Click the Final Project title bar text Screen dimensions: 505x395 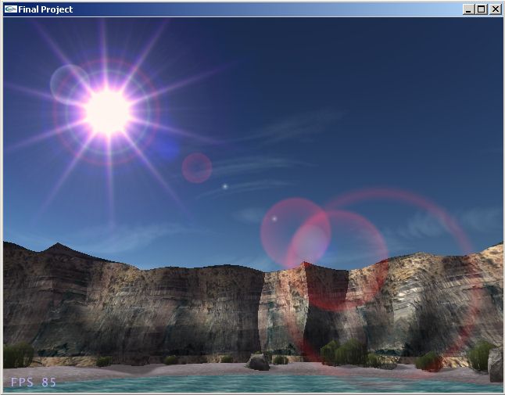pos(45,9)
